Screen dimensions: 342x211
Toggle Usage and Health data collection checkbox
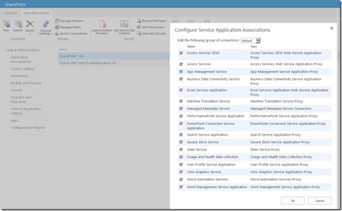point(181,157)
